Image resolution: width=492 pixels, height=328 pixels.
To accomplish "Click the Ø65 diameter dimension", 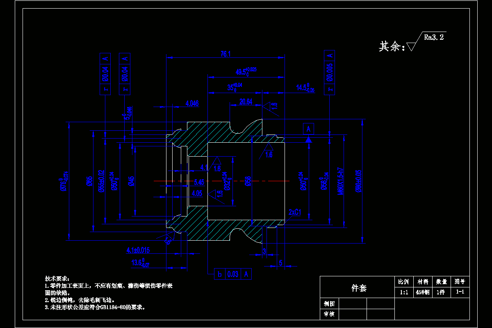I will pos(89,181).
